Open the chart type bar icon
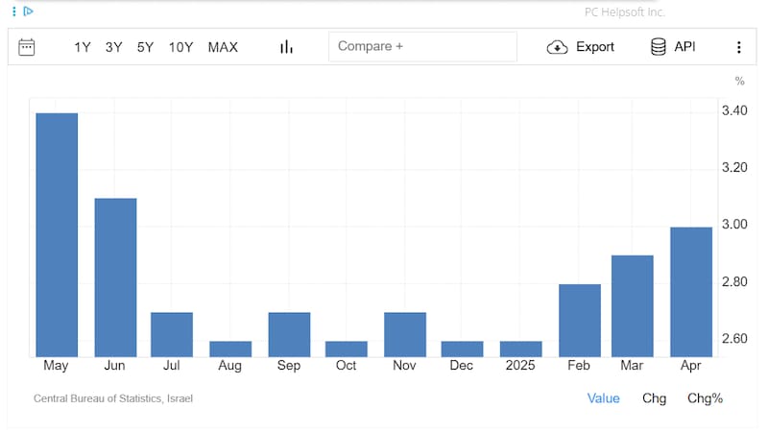The width and height of the screenshot is (768, 433). coord(286,47)
